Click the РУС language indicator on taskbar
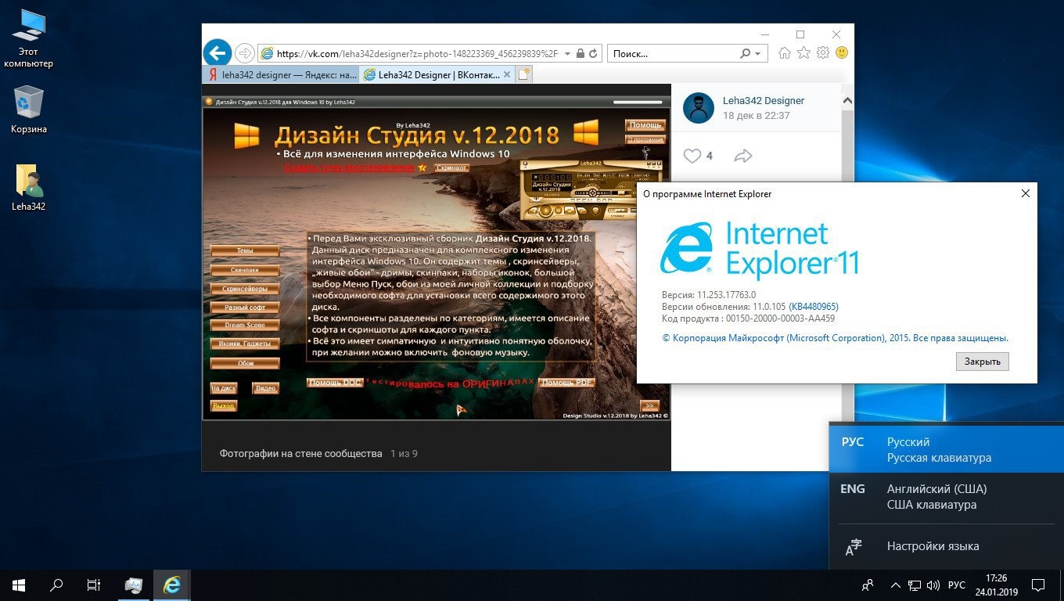This screenshot has height=601, width=1064. click(x=956, y=585)
